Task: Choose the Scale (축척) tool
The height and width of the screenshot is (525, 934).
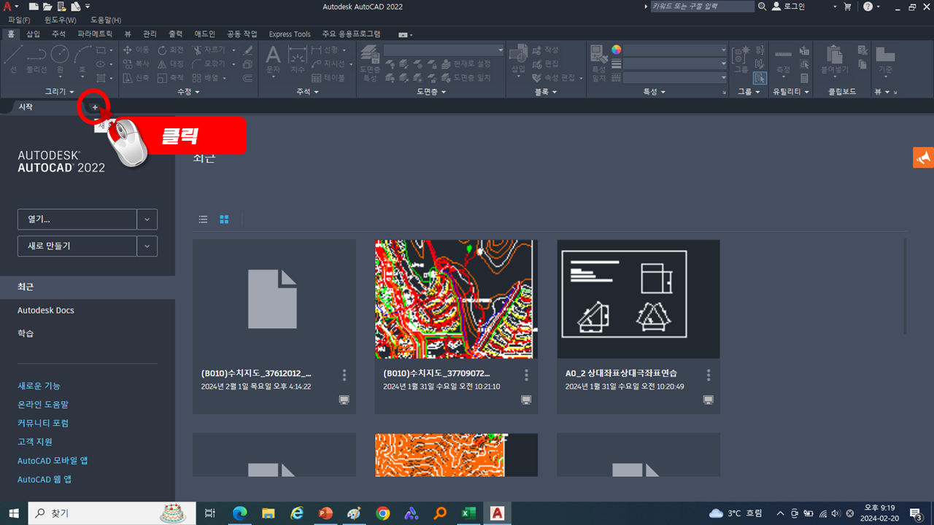Action: (171, 78)
